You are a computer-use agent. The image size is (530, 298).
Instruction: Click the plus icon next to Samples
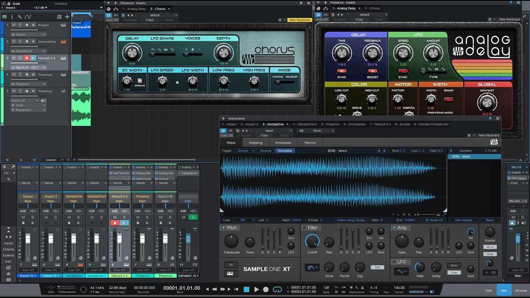pos(451,151)
